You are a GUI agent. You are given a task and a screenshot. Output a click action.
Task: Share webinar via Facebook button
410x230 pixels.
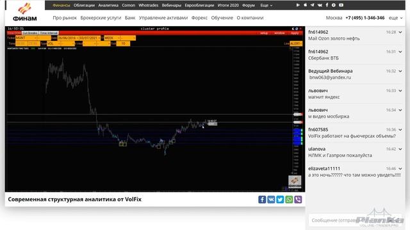(x=262, y=199)
